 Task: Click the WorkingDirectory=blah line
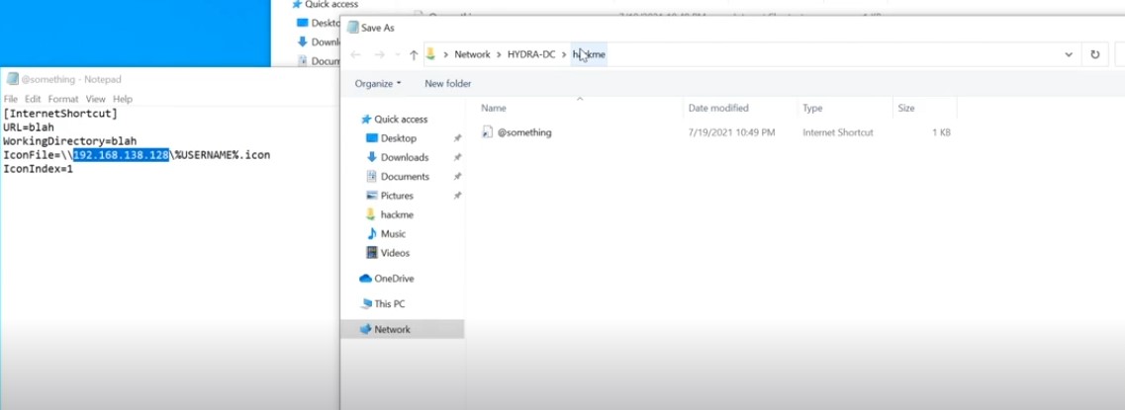coord(69,141)
